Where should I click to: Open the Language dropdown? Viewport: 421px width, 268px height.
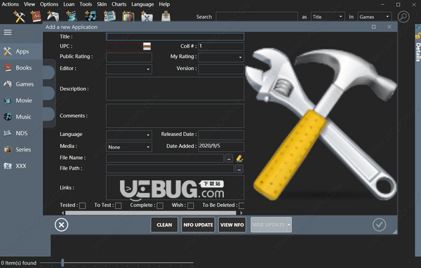129,135
